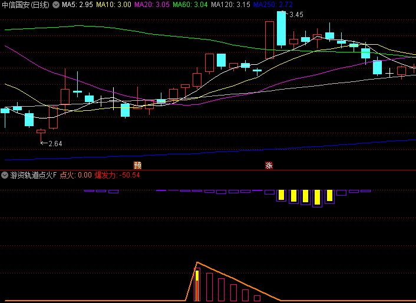Click the MA250: 2.72 label
The image size is (416, 303).
(273, 5)
